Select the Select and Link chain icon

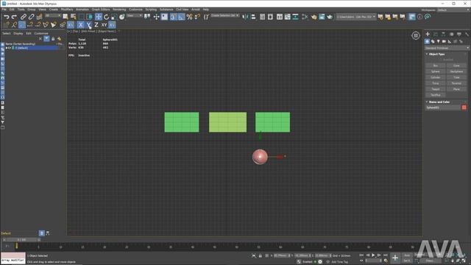point(24,17)
